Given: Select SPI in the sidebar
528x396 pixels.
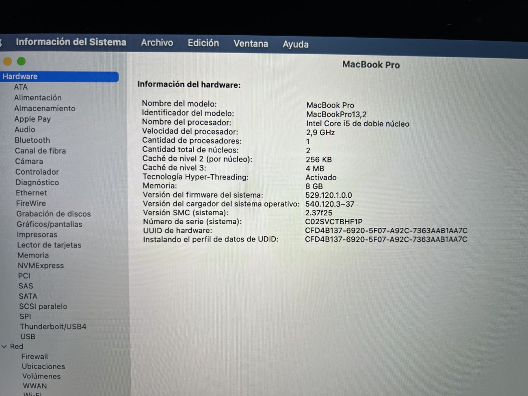Looking at the screenshot, I should coord(25,316).
